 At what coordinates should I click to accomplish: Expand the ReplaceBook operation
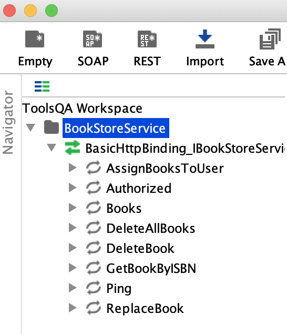tap(73, 308)
